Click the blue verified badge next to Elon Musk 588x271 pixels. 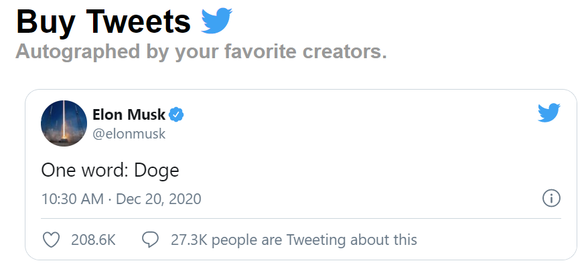coord(176,114)
